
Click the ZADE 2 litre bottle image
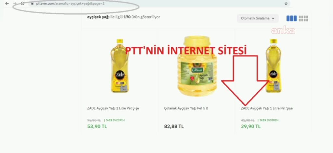(120, 65)
